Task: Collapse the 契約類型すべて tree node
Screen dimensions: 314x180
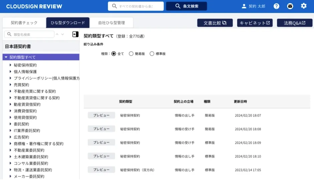Action: 6,57
